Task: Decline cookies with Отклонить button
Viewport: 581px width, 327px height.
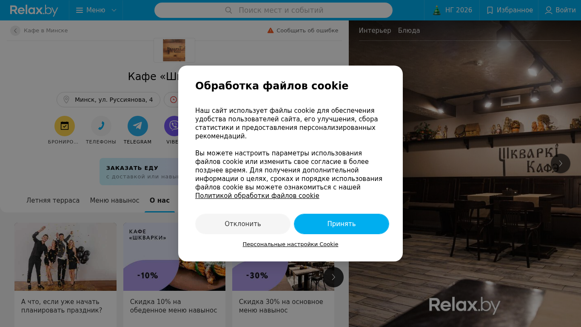Action: 243,224
